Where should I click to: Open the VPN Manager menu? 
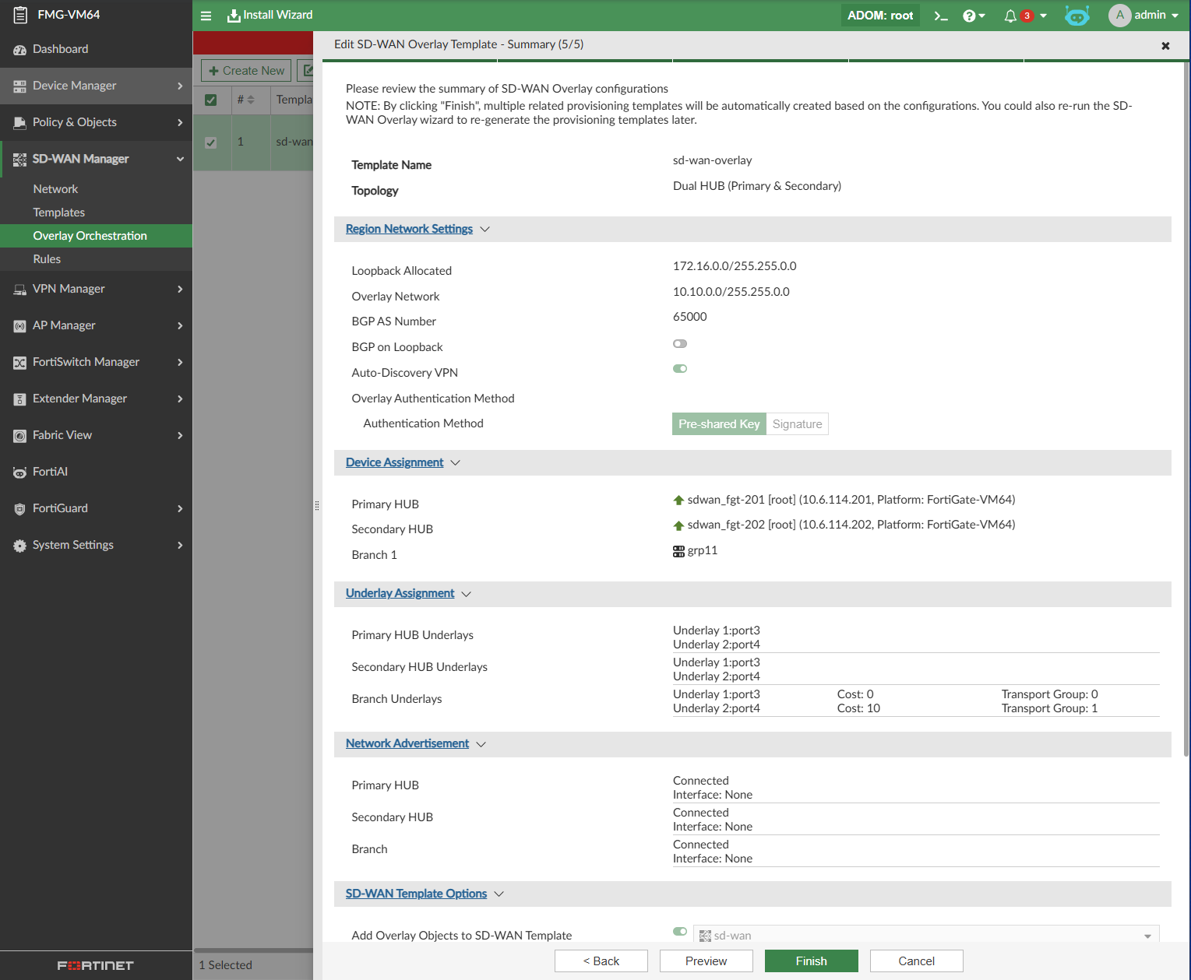tap(96, 289)
